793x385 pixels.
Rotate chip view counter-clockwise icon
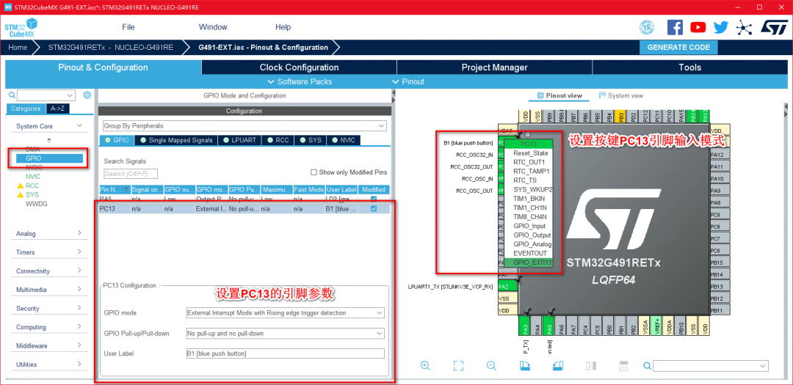(557, 365)
